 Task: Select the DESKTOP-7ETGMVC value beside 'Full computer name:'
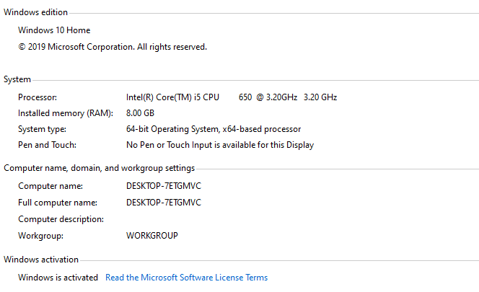click(164, 203)
